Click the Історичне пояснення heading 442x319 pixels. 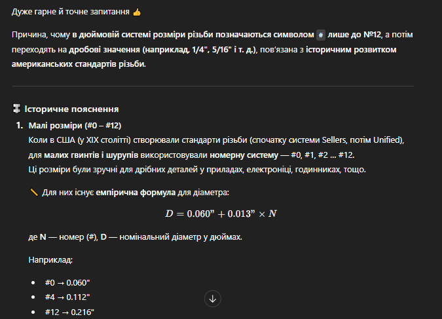click(x=71, y=109)
